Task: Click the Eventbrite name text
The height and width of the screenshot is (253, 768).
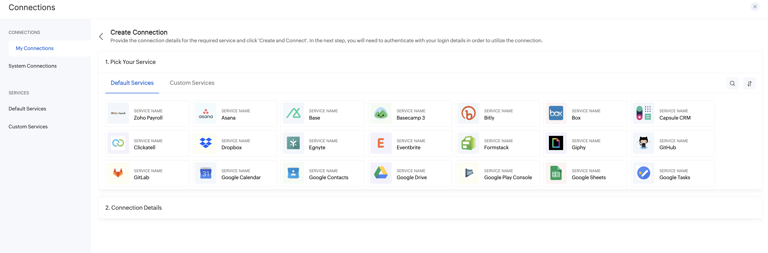Action: tap(408, 147)
